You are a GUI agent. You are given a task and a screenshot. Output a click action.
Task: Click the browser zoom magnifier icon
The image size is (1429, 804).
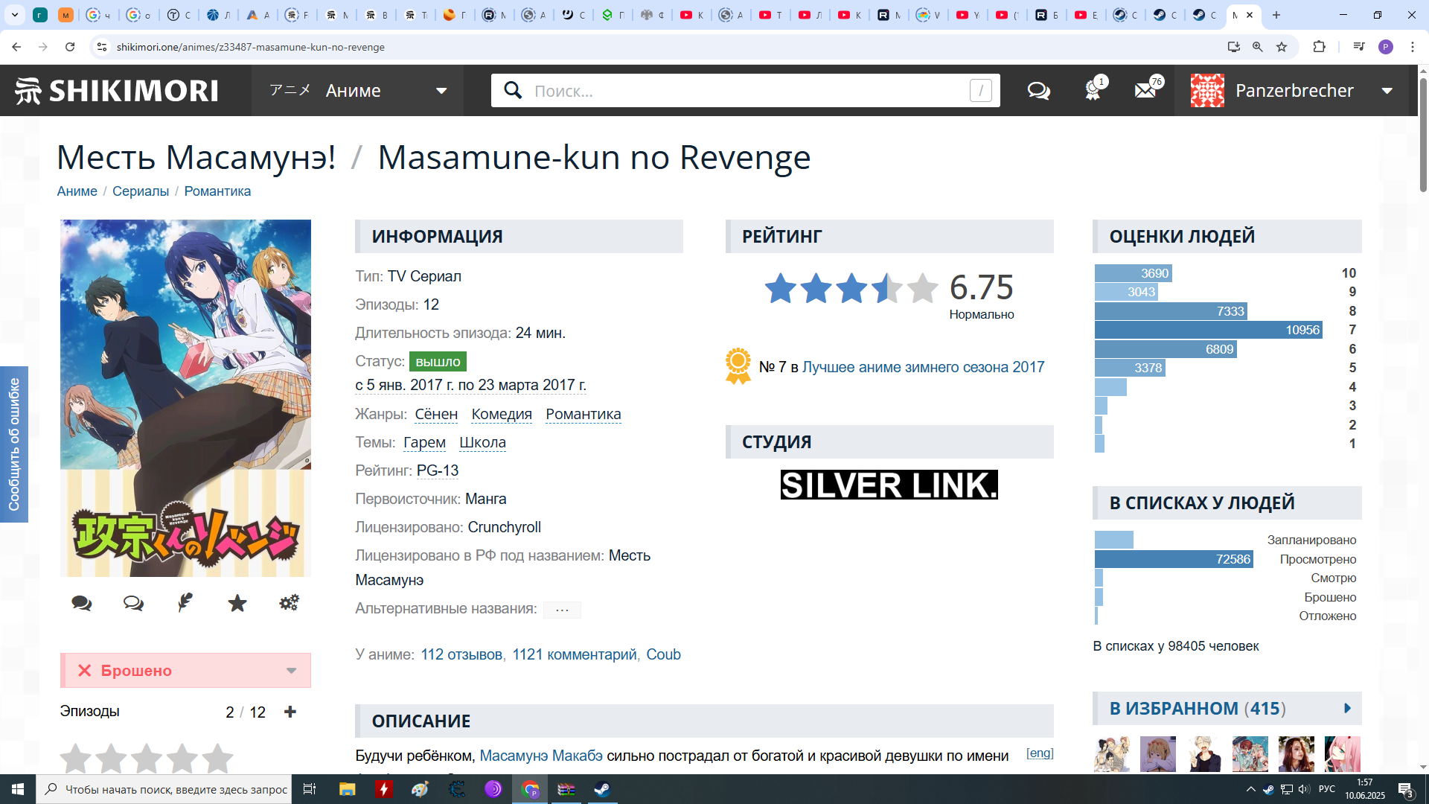[x=1258, y=47]
